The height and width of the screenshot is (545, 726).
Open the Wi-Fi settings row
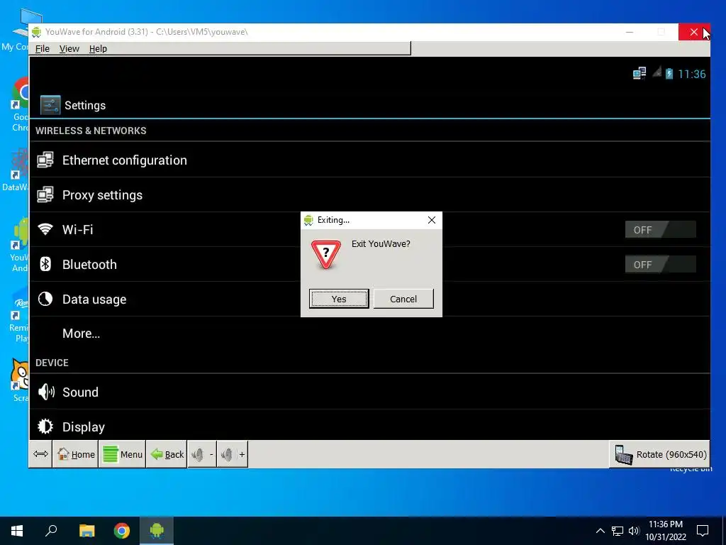[x=369, y=229]
